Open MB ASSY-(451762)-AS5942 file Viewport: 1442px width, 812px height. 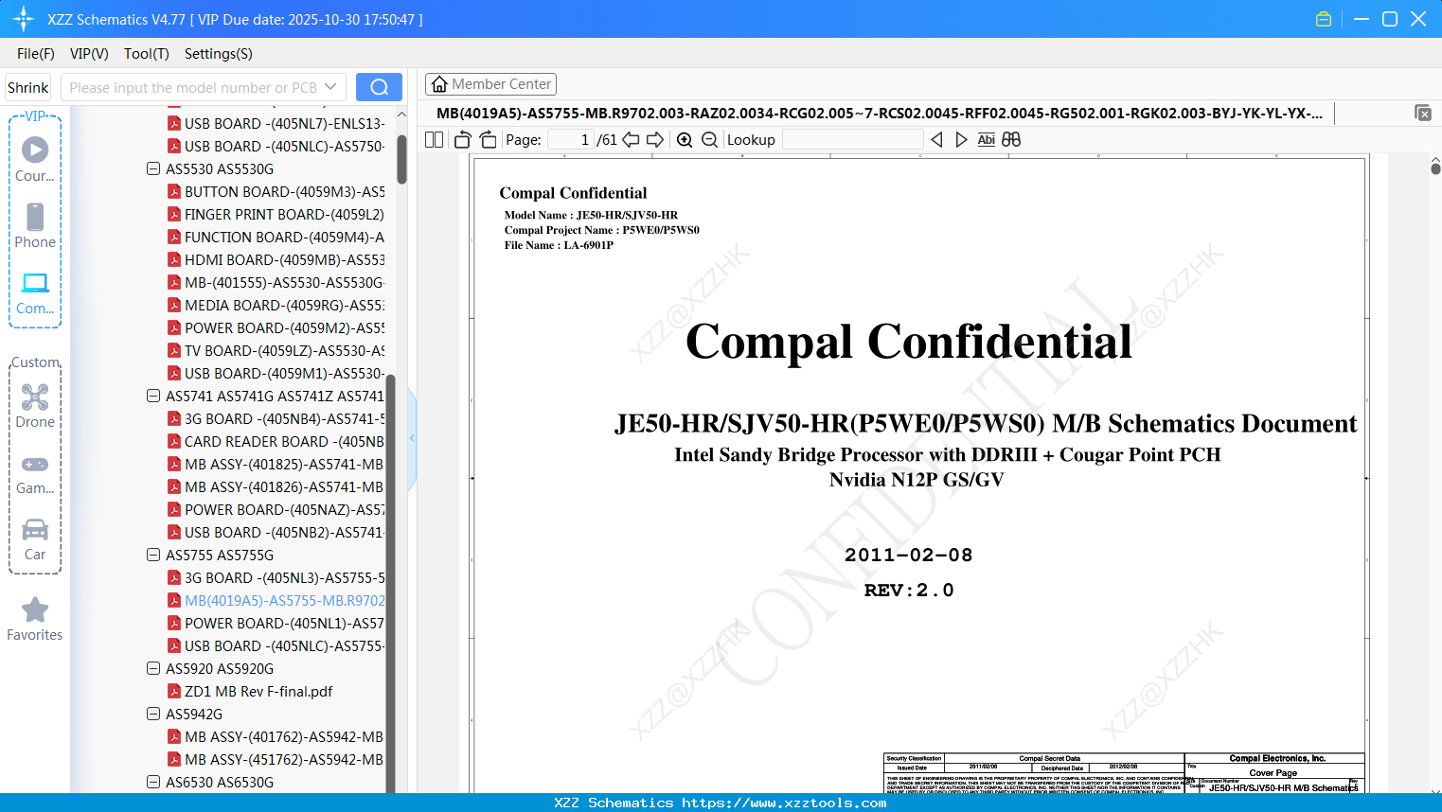(x=284, y=759)
